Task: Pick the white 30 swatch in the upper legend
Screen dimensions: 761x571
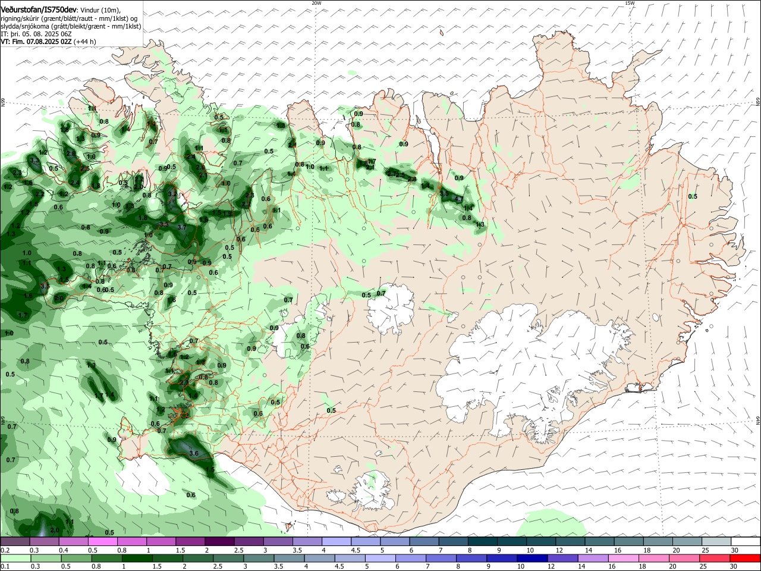Action: tap(745, 542)
